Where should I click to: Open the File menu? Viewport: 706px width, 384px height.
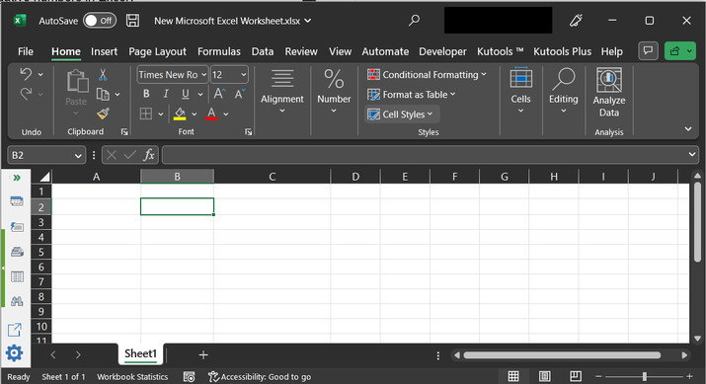[26, 51]
